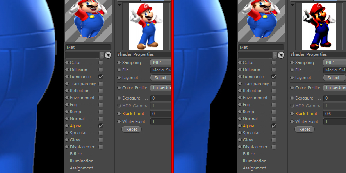Open the Color Profile dropdown in the Black Point 0 panel
346x173 pixels.
161,87
